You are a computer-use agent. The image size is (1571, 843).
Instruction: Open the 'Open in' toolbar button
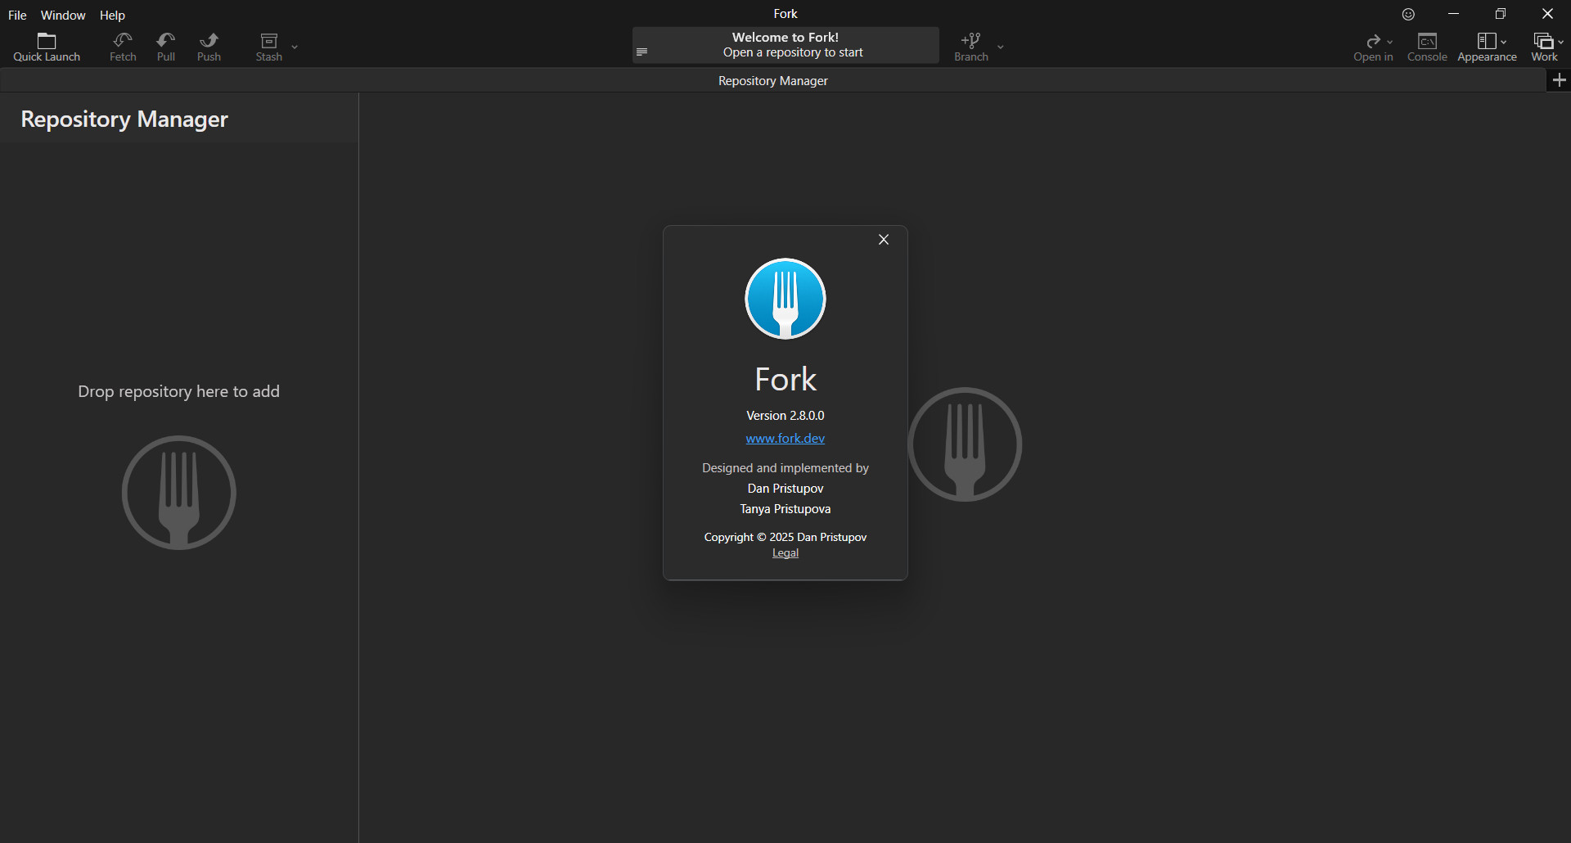(x=1373, y=47)
